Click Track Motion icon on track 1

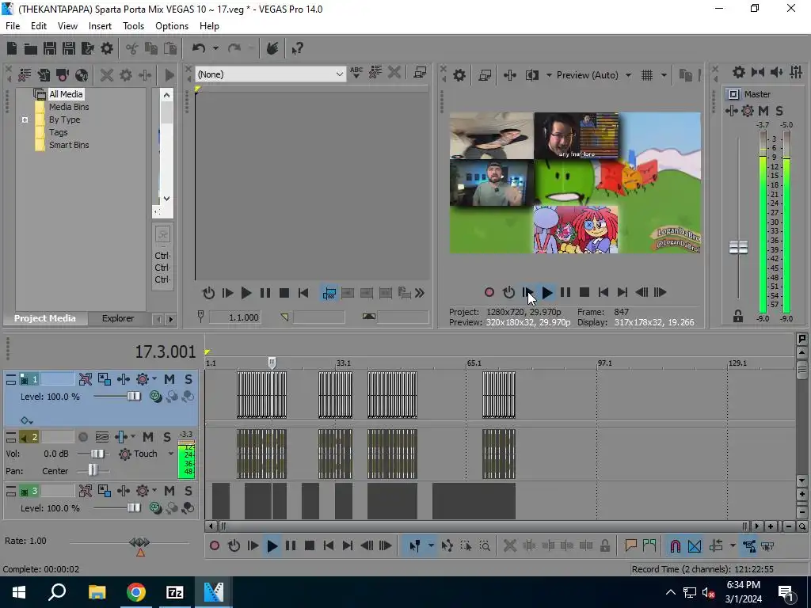tap(104, 379)
